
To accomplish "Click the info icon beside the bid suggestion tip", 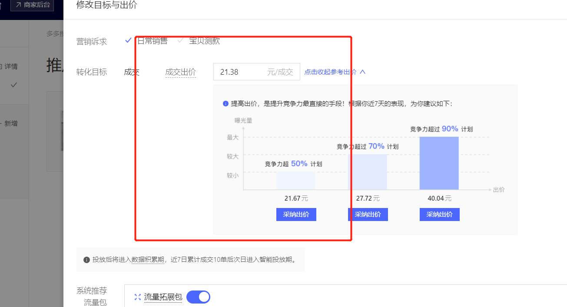I will tap(225, 103).
